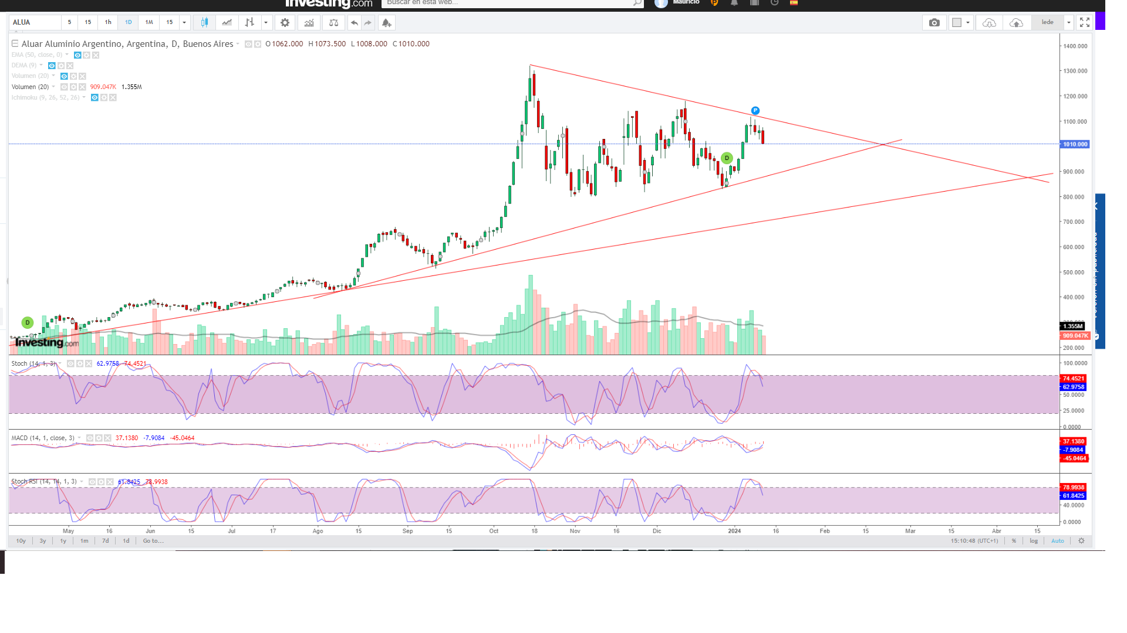The height and width of the screenshot is (633, 1127).
Task: Toggle visibility eye of the hidden first Volumen (20)
Action: [x=64, y=76]
